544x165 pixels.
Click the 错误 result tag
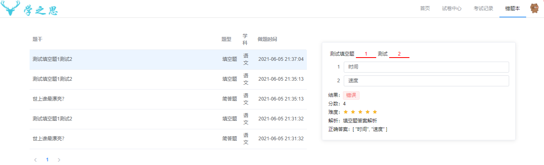tap(351, 95)
